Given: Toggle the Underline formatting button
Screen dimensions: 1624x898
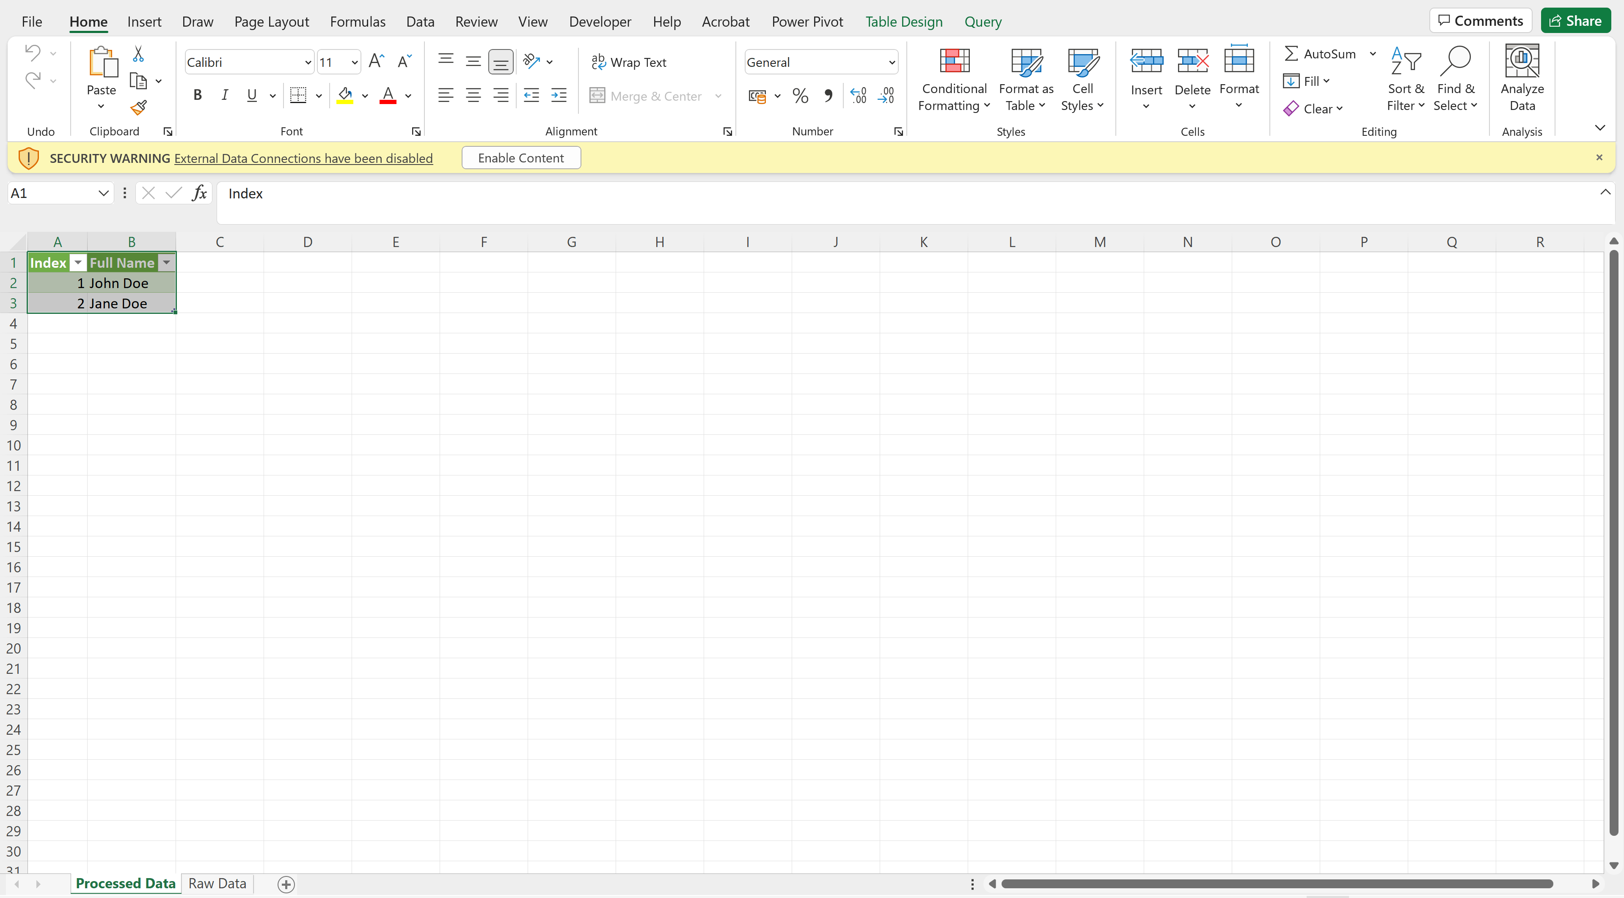Looking at the screenshot, I should 252,96.
